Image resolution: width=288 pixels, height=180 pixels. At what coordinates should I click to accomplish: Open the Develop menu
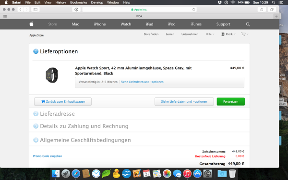pyautogui.click(x=97, y=2)
